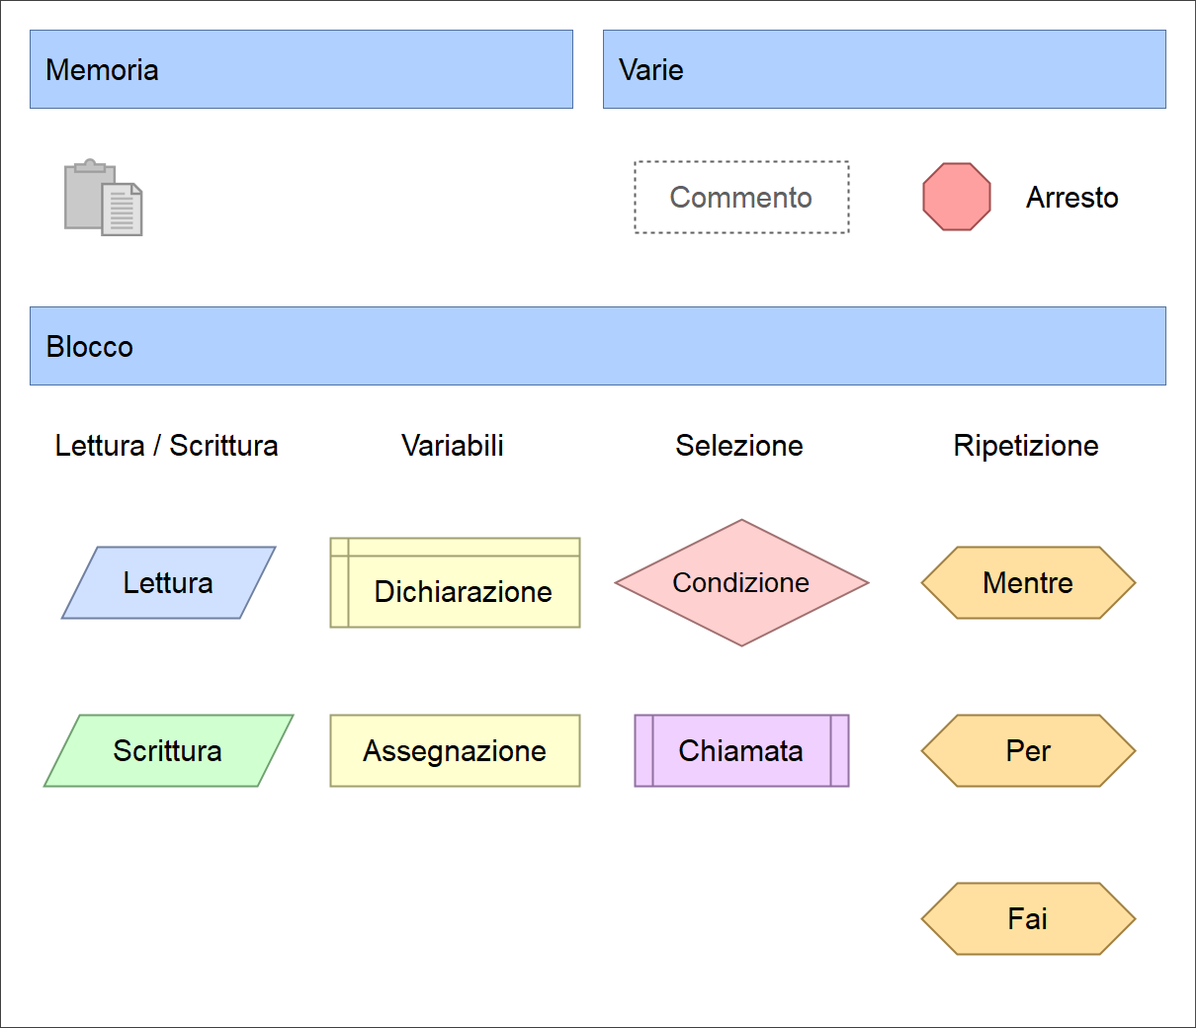The image size is (1196, 1028).
Task: Click the Fai loop hexagon
Action: click(x=1028, y=919)
